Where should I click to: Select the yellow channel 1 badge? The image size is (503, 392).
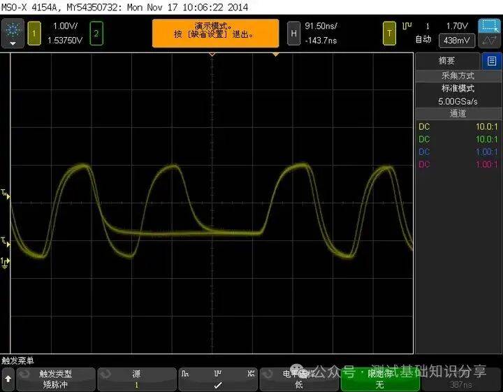(34, 32)
